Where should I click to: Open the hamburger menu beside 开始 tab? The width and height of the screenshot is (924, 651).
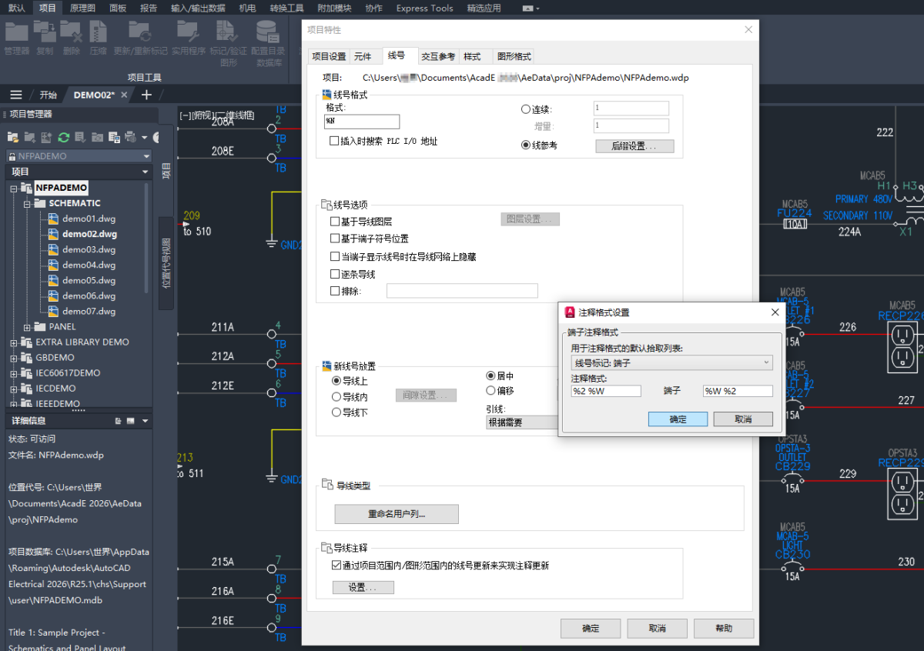click(x=15, y=95)
